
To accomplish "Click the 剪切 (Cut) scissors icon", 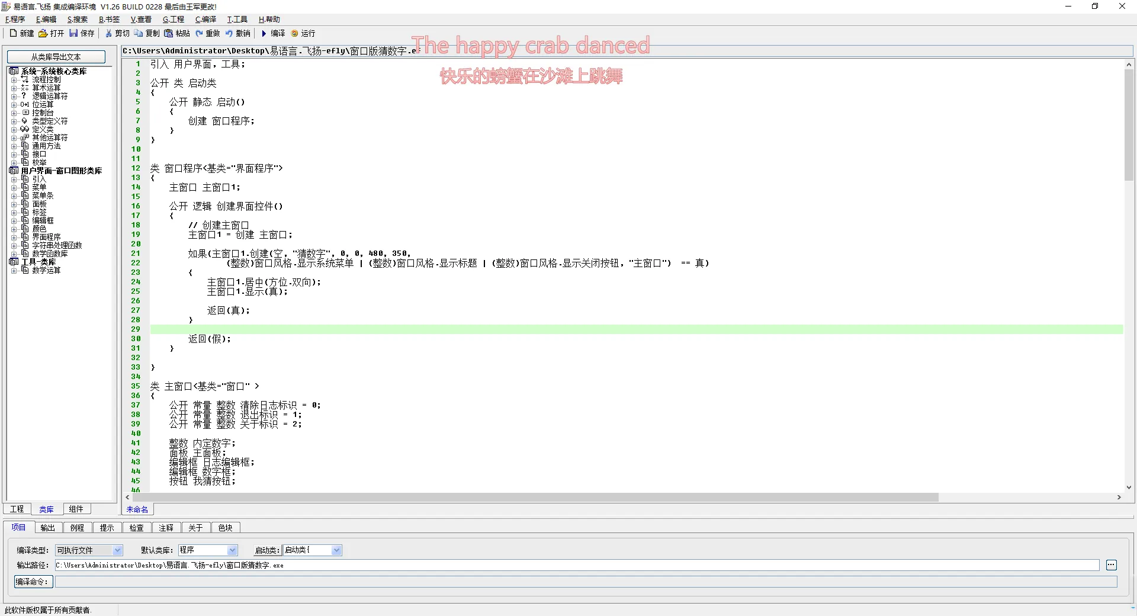I will [108, 33].
